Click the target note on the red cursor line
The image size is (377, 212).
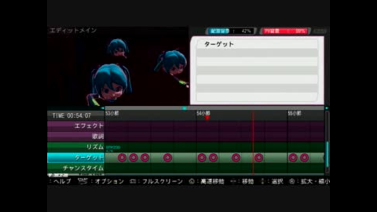259,158
